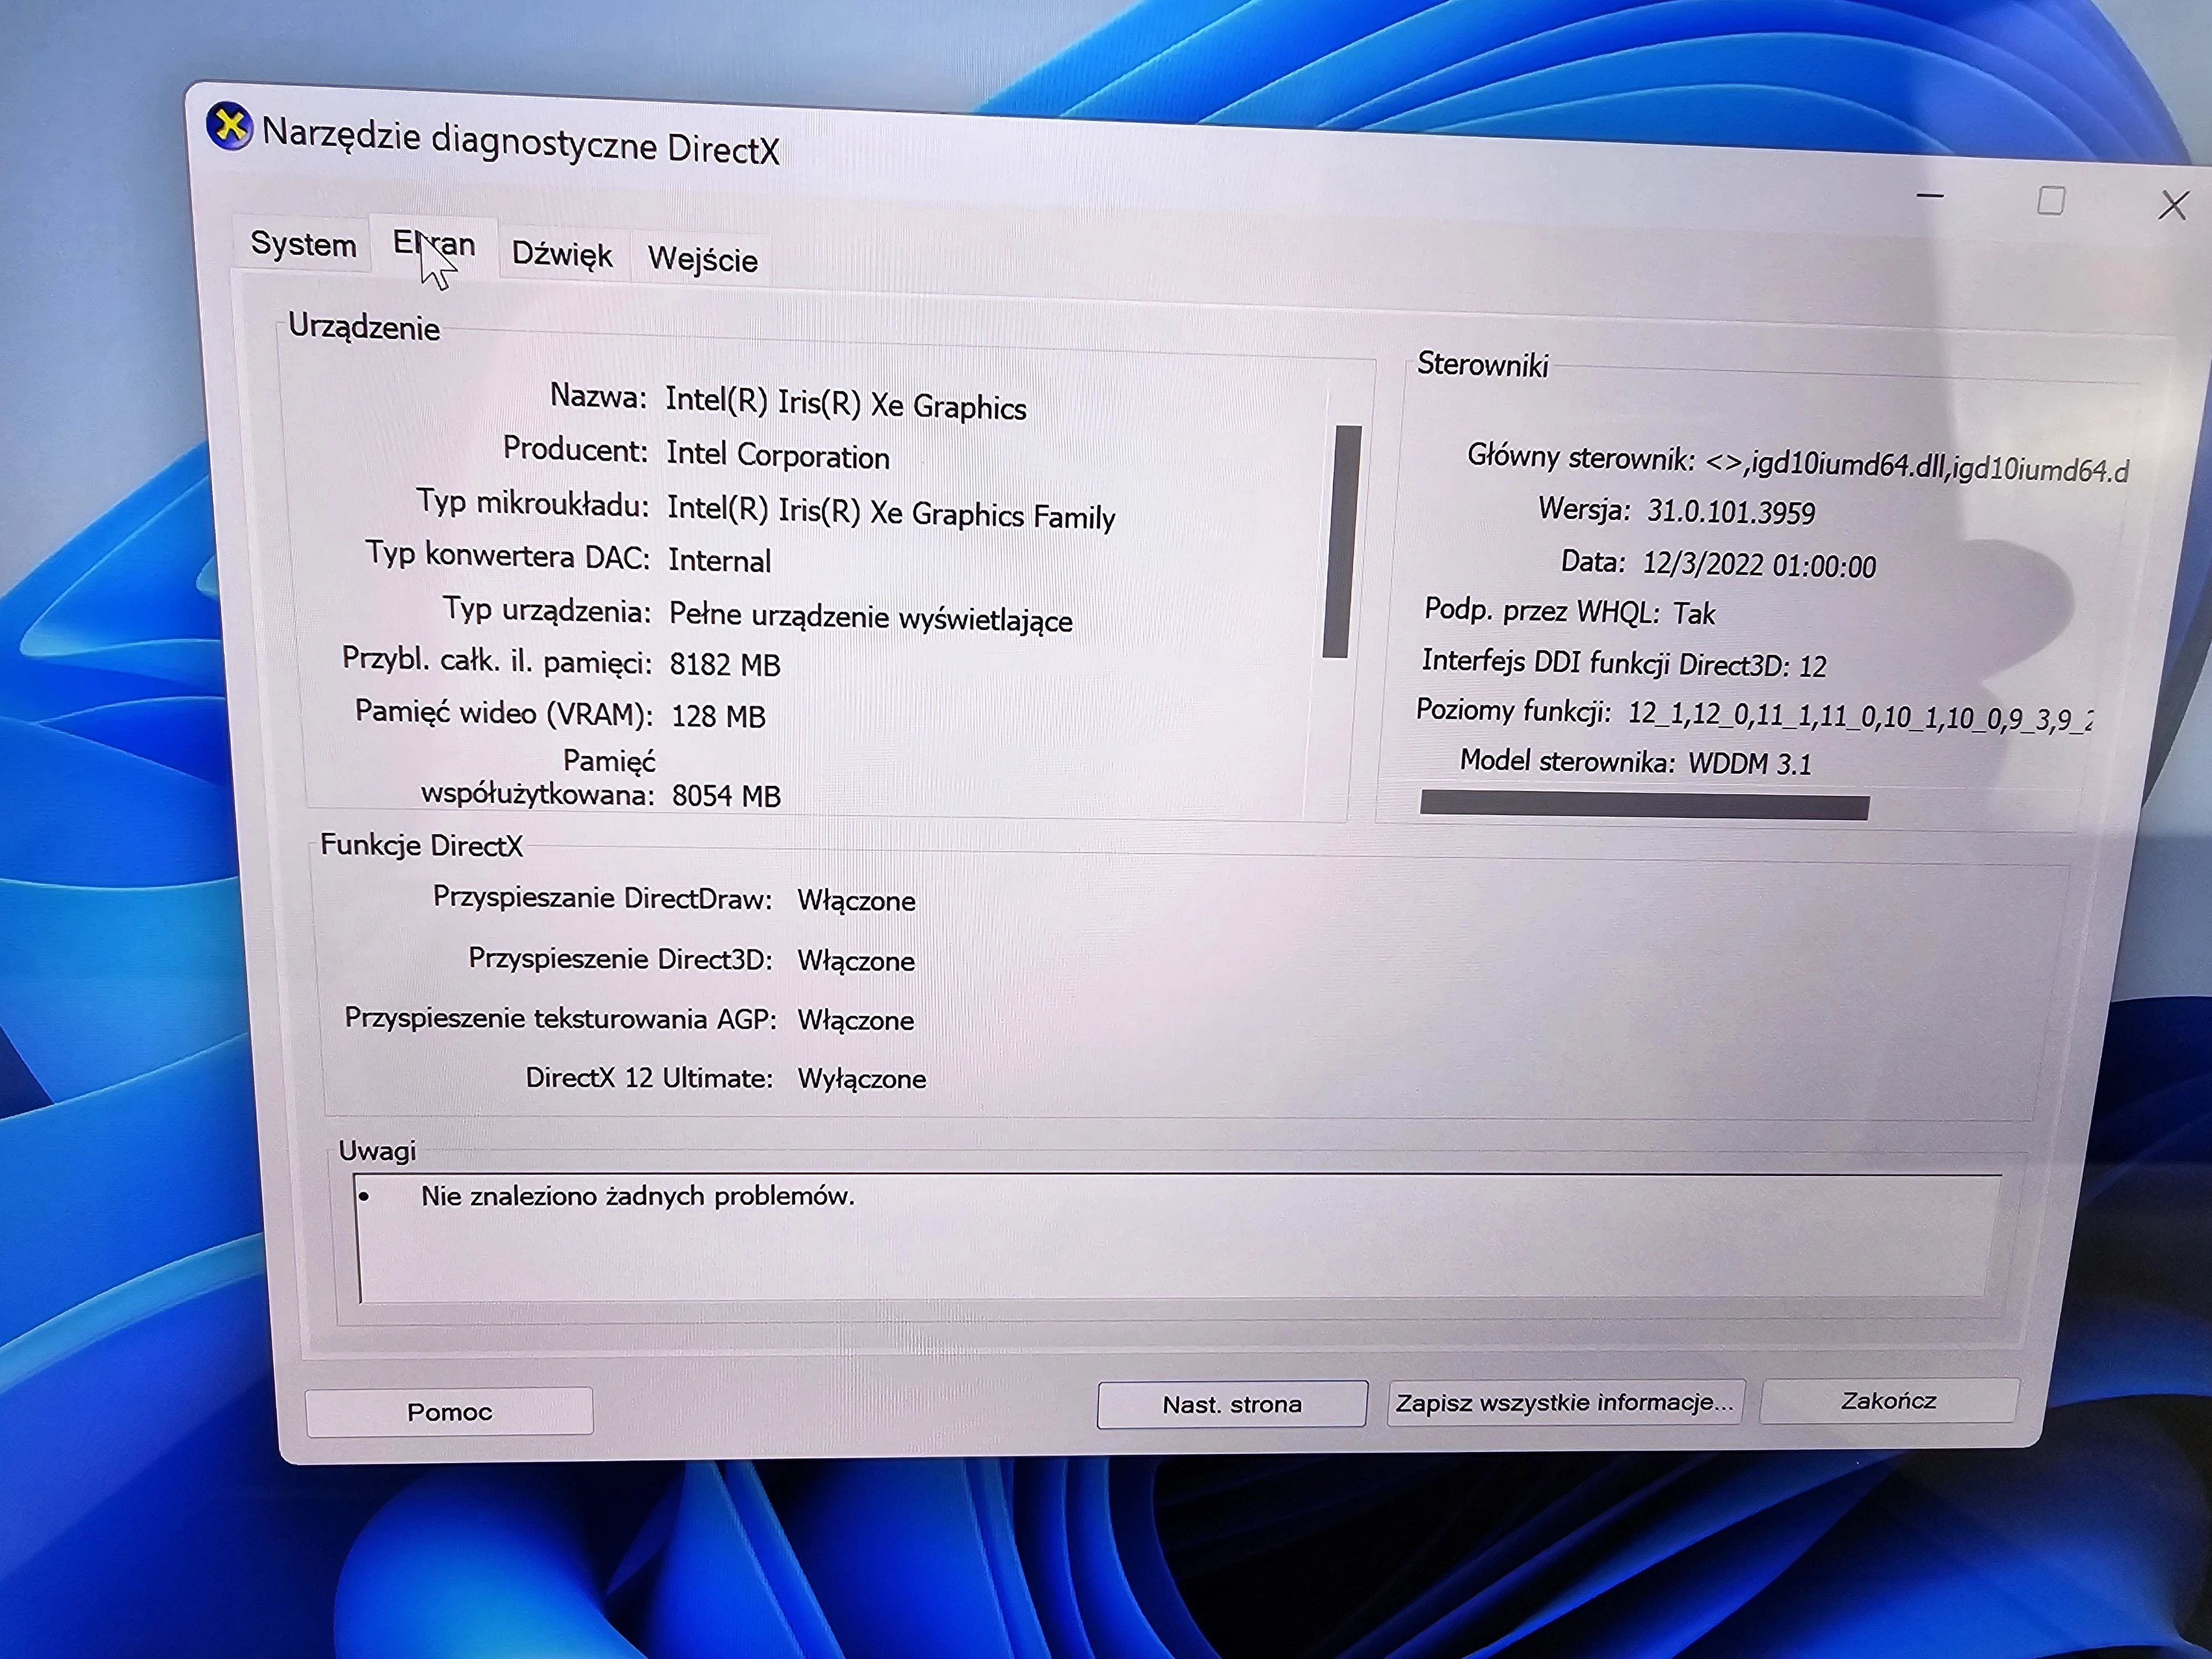Click shared memory value '8054 MB'

point(726,796)
